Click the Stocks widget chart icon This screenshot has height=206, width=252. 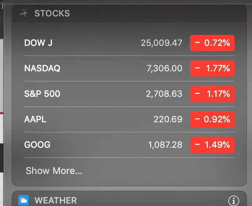point(24,14)
